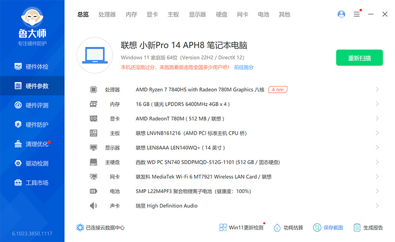Click the 保存截图 crop icon
The image size is (395, 242).
[x=317, y=228]
